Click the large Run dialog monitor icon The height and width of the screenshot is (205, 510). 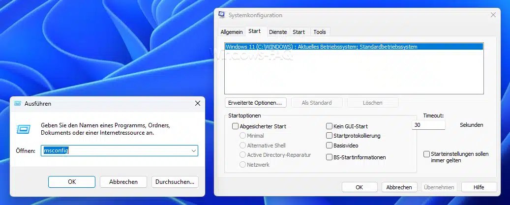pyautogui.click(x=24, y=130)
